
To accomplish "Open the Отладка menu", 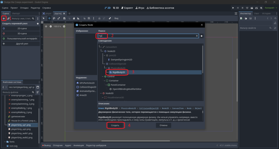I will (x=24, y=8).
